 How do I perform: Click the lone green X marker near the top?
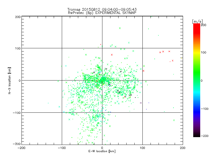point(120,28)
